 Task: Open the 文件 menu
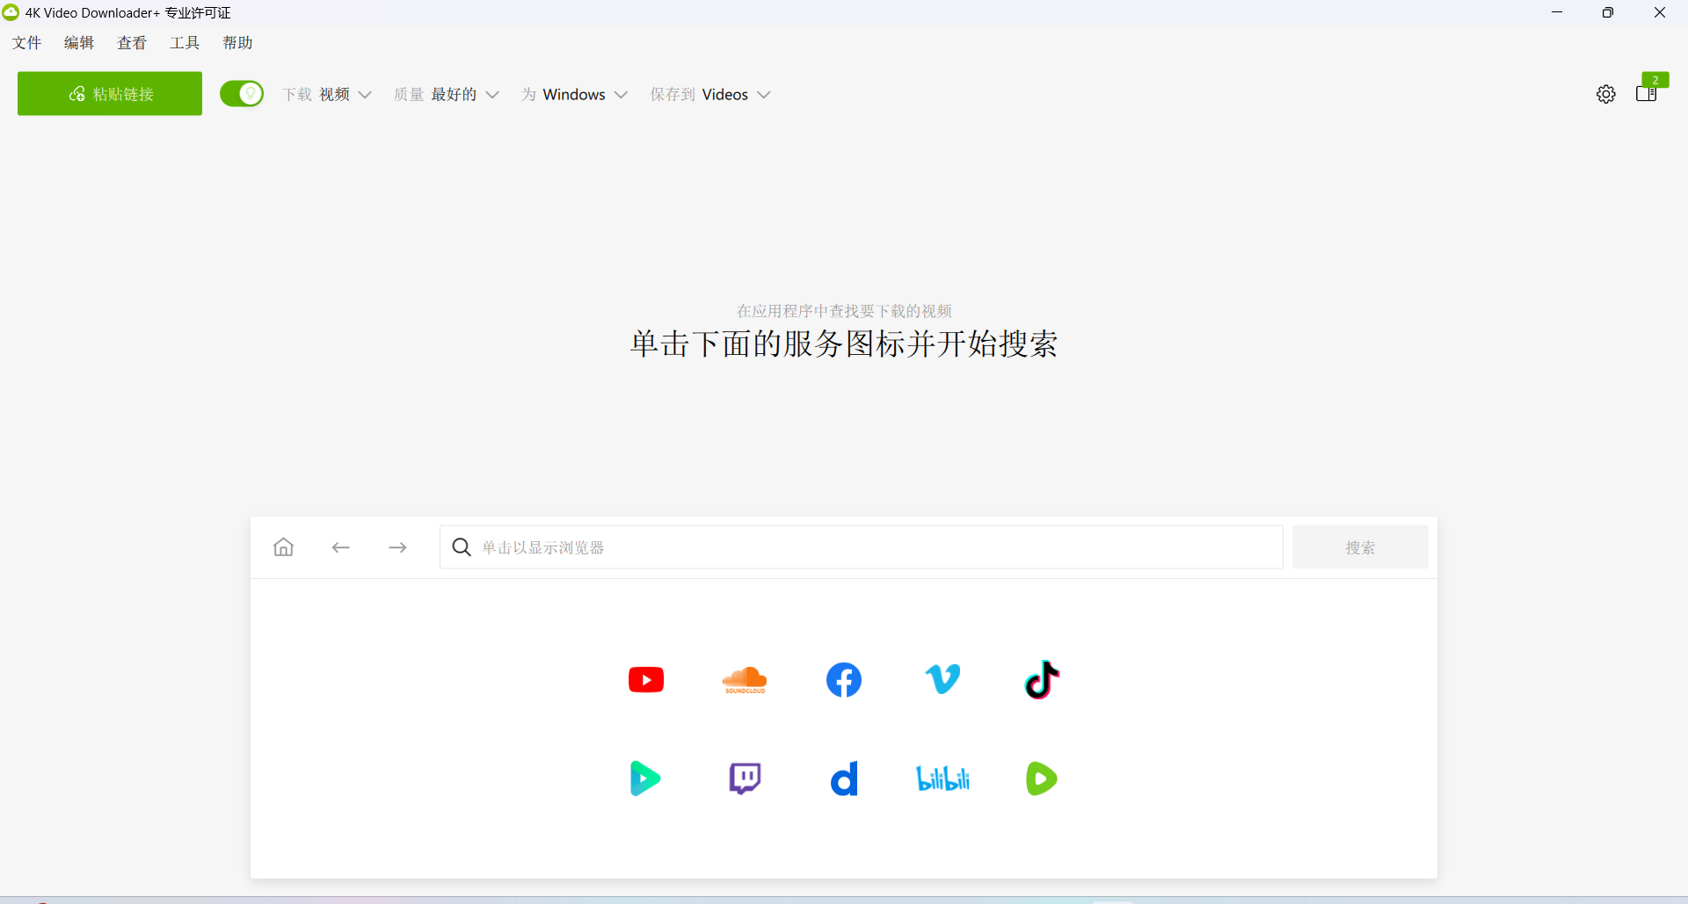click(x=27, y=43)
